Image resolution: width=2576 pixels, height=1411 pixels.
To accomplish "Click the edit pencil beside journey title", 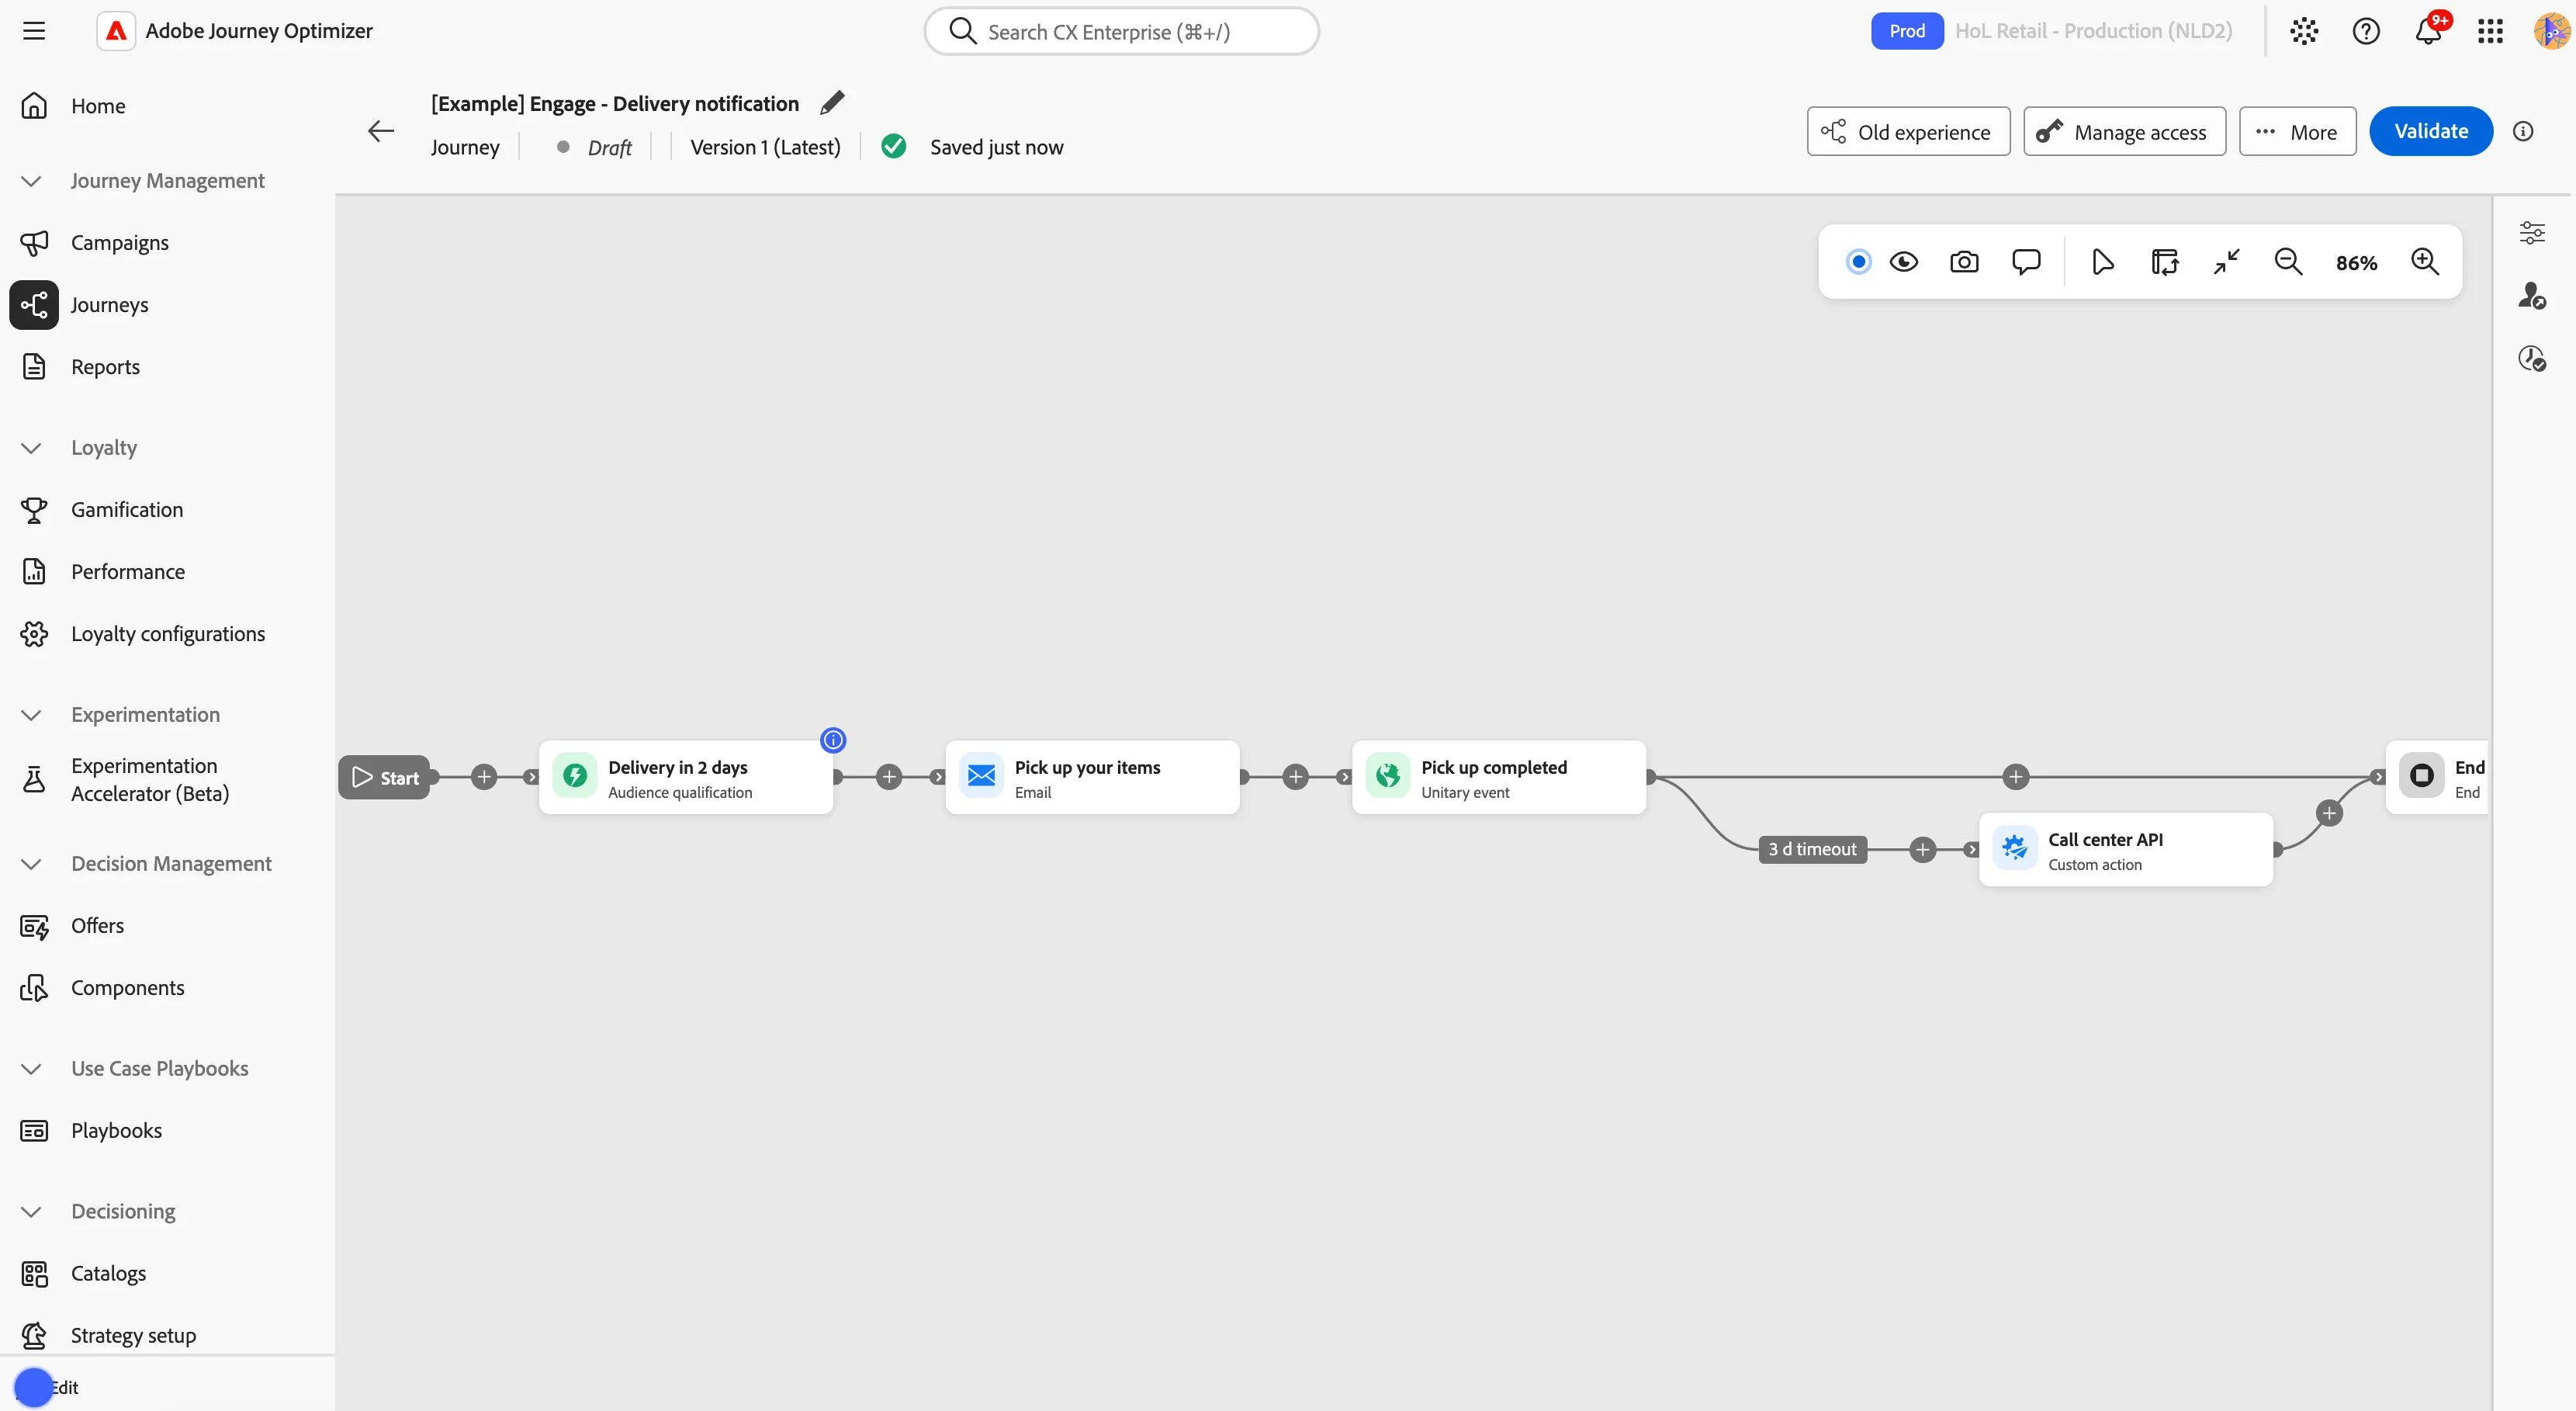I will click(x=832, y=103).
